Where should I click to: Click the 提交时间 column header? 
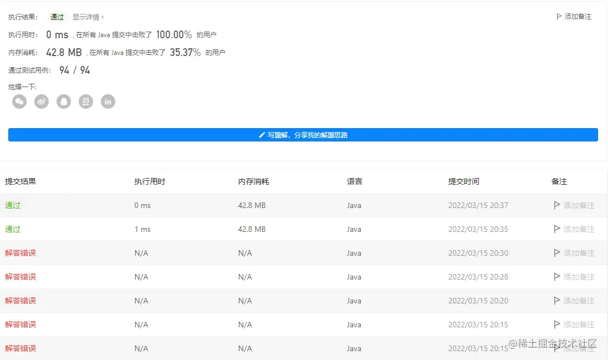[x=463, y=181]
